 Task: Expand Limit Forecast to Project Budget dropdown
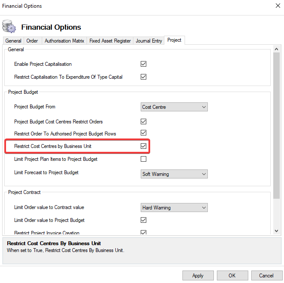(174, 174)
